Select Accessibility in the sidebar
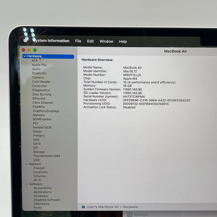 coord(43,188)
